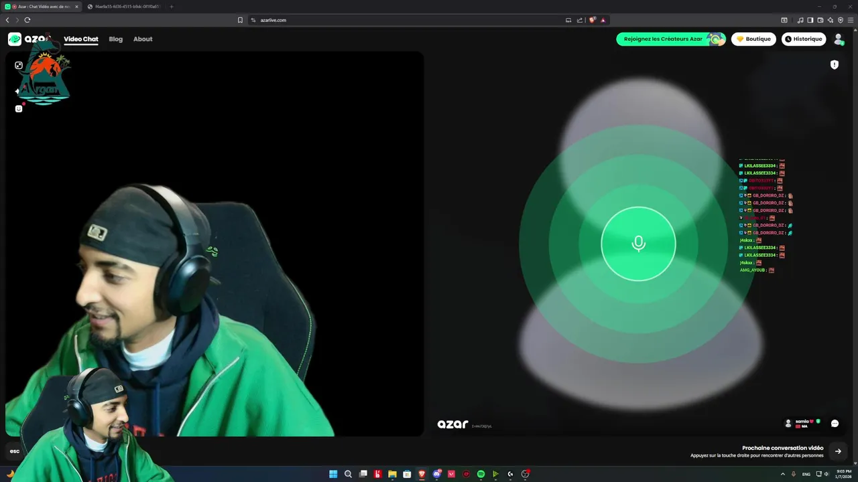This screenshot has width=858, height=482.
Task: Click the Prochaine conversation vidéo text
Action: pyautogui.click(x=782, y=448)
